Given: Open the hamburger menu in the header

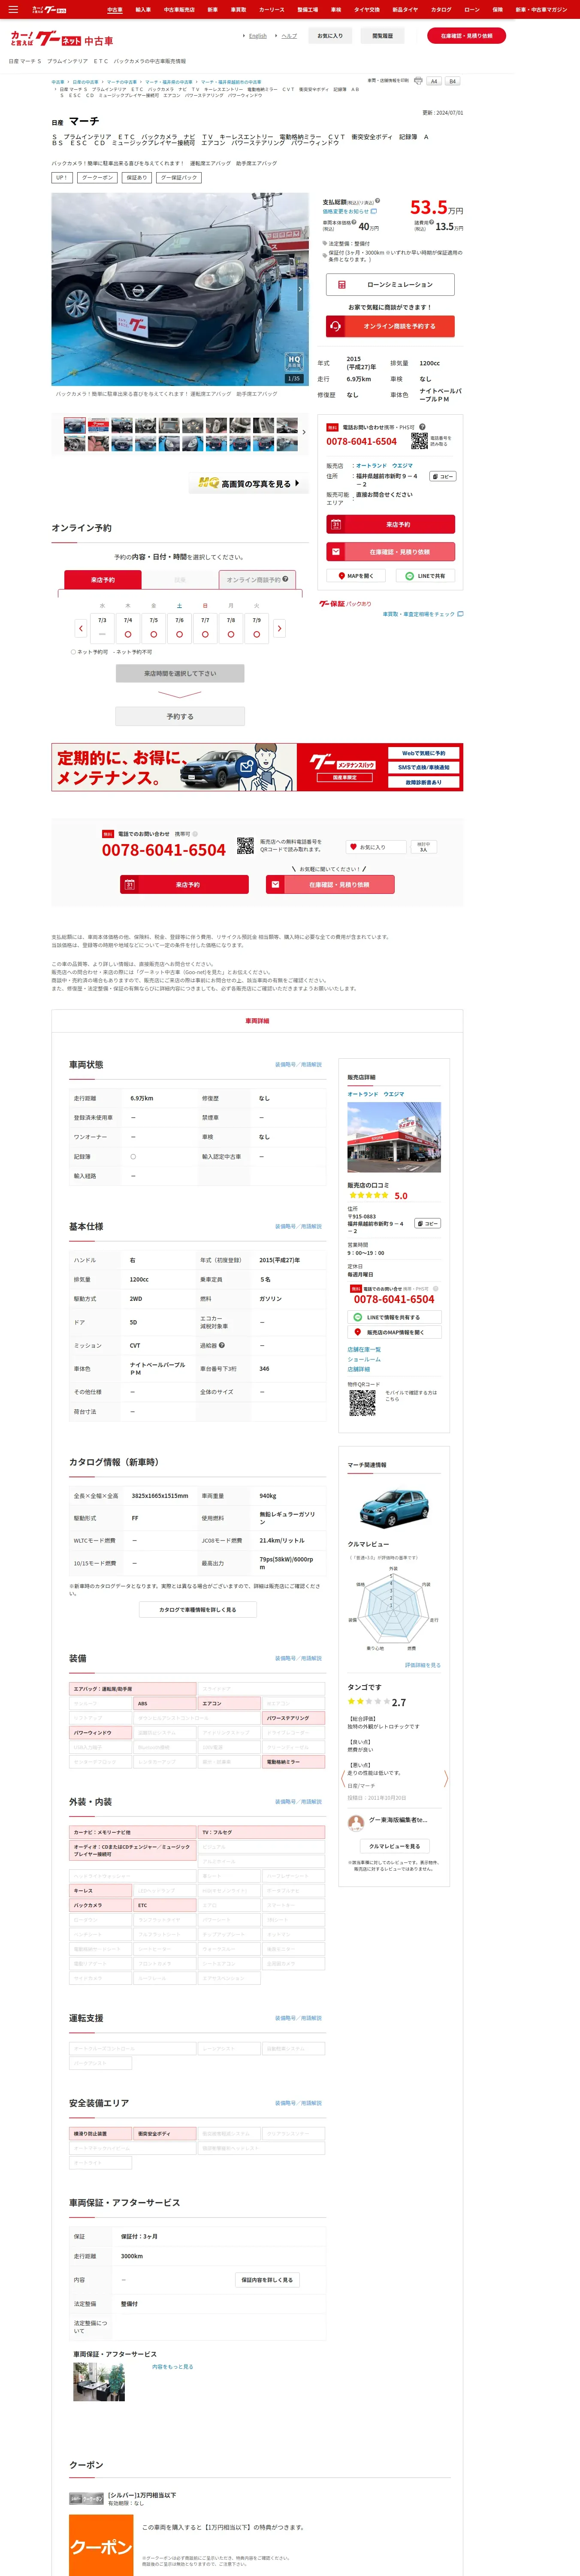Looking at the screenshot, I should pos(13,9).
